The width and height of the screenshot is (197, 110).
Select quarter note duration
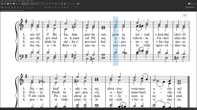[x=20, y=7]
